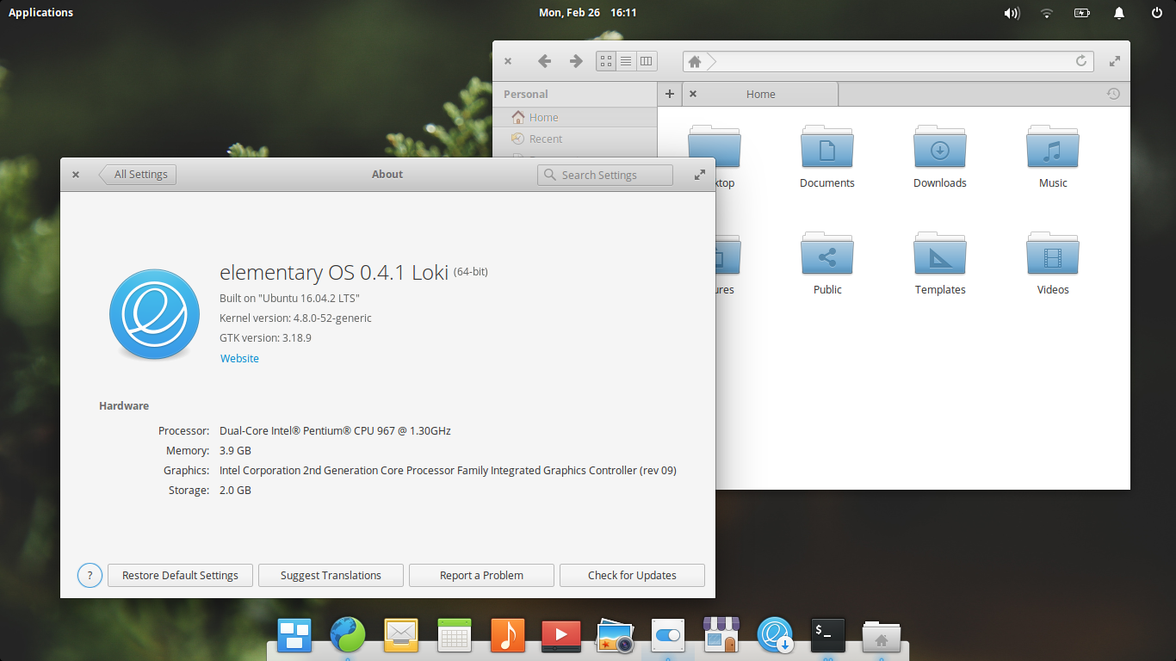Launch the Epiphany web browser from dock
This screenshot has height=661, width=1176.
point(348,636)
